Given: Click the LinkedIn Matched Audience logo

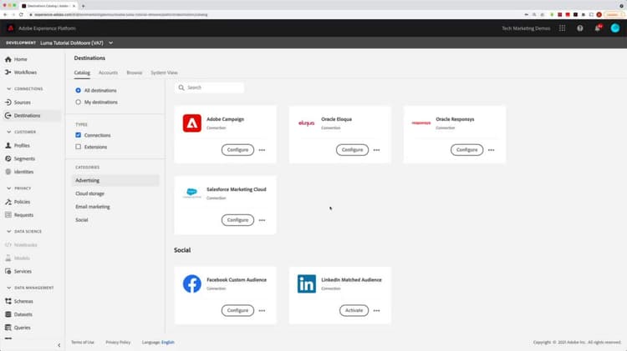Looking at the screenshot, I should [x=307, y=283].
